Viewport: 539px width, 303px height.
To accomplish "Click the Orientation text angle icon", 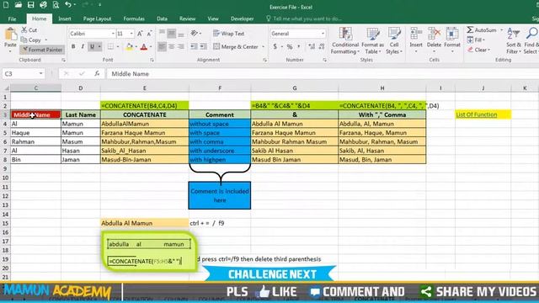I will (195, 34).
